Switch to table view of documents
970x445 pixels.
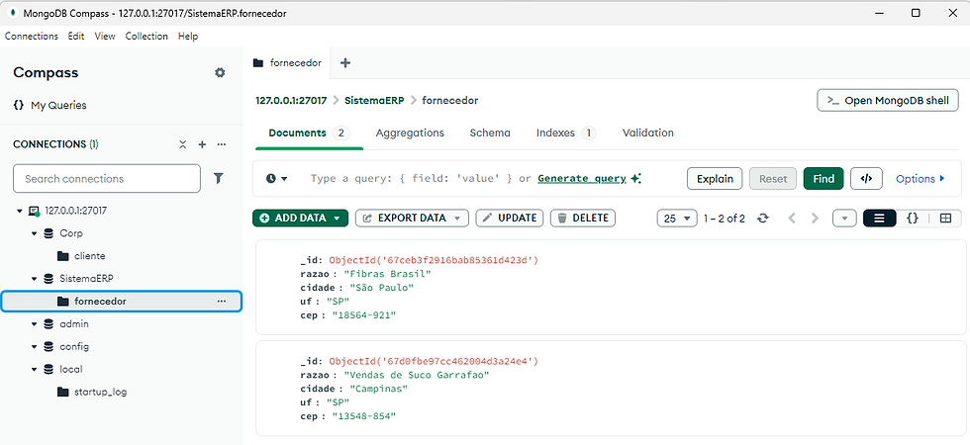point(945,218)
